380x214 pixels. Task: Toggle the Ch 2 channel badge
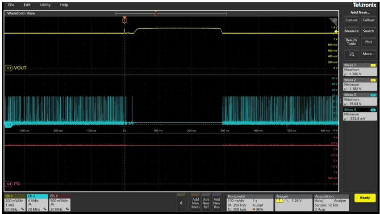37,202
